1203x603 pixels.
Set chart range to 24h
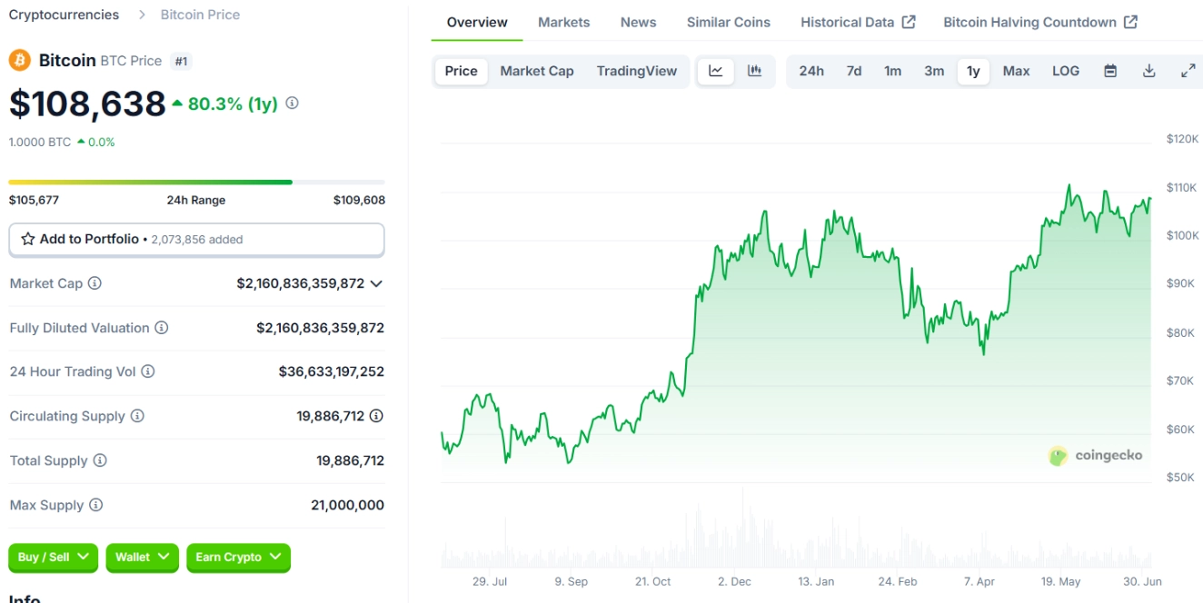[811, 71]
